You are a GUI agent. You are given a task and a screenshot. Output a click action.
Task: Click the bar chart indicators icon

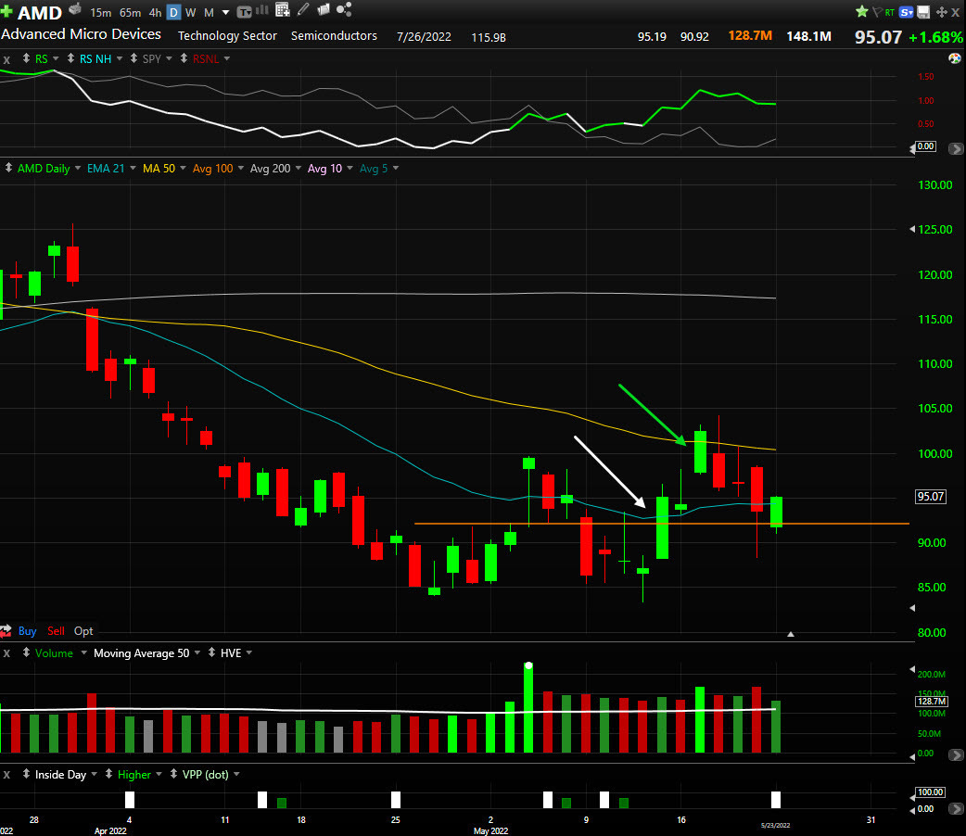[x=262, y=10]
